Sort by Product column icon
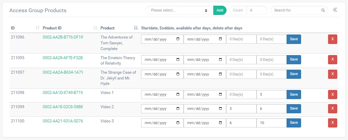Image resolution: width=348 pixels, height=140 pixels. pyautogui.click(x=136, y=28)
